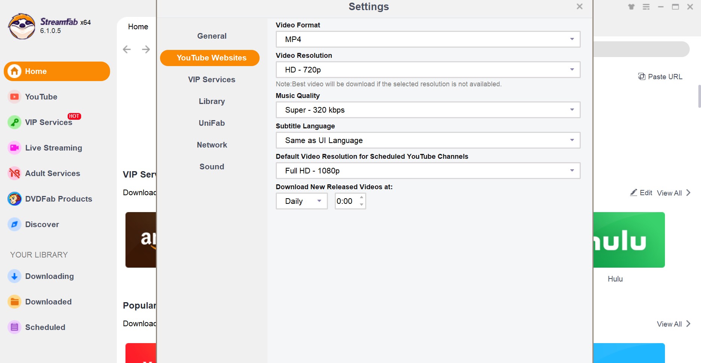Image resolution: width=701 pixels, height=363 pixels.
Task: Click the Paste URL clipboard icon
Action: [642, 77]
